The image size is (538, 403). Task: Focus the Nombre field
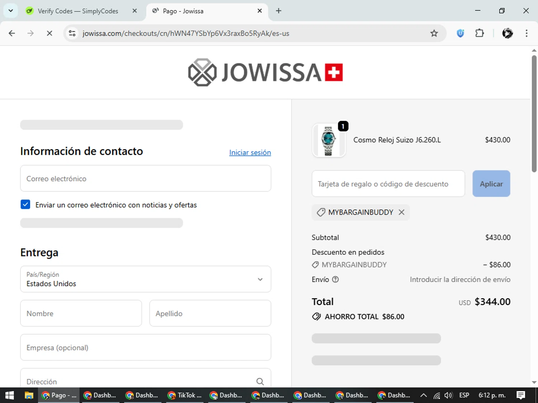point(81,313)
